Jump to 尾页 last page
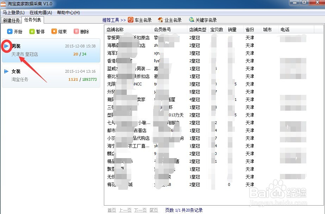The height and width of the screenshot is (214, 325). point(154,210)
